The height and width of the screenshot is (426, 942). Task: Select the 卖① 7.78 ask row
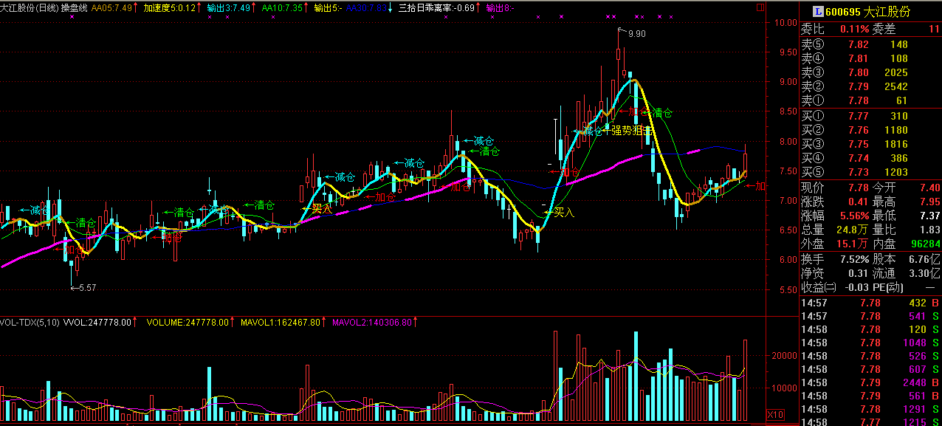tap(870, 100)
